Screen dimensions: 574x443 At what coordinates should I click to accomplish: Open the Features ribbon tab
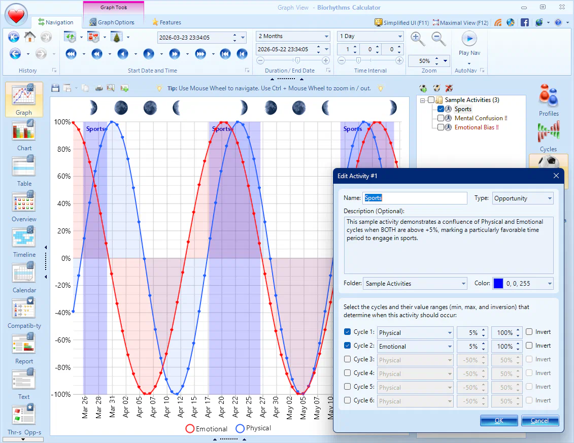(166, 22)
